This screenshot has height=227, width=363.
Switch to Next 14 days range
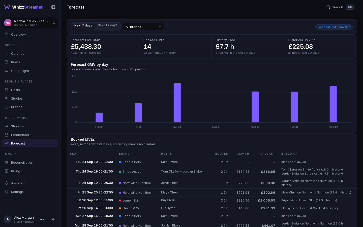[107, 25]
